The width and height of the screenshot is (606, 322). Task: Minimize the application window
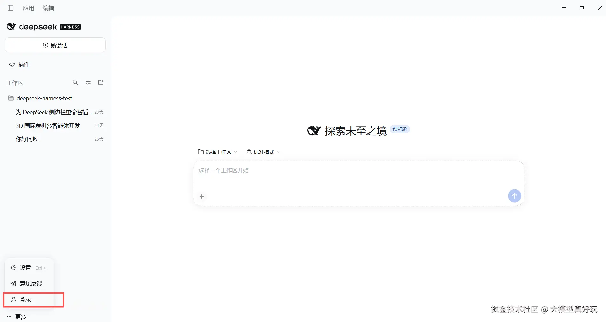point(564,8)
